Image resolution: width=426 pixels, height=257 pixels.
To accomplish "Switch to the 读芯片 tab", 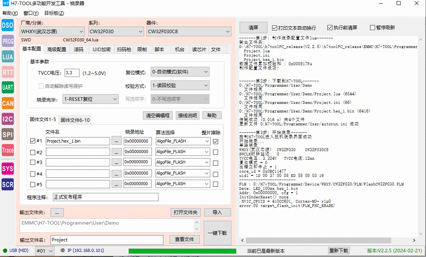I will pos(199,50).
